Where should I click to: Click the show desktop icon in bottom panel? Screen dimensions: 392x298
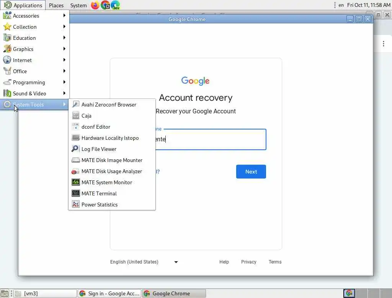pos(5,293)
